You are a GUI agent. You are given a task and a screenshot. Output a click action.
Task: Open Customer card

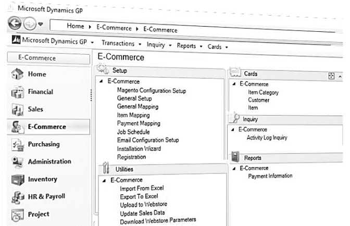click(258, 100)
